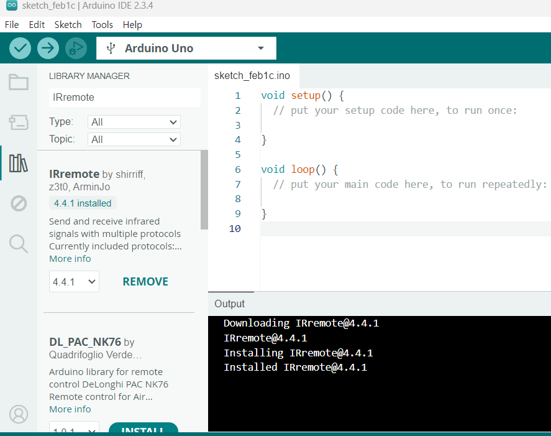Click 'Installing IRremote@4.4.1' output line
This screenshot has width=551, height=436.
click(298, 353)
